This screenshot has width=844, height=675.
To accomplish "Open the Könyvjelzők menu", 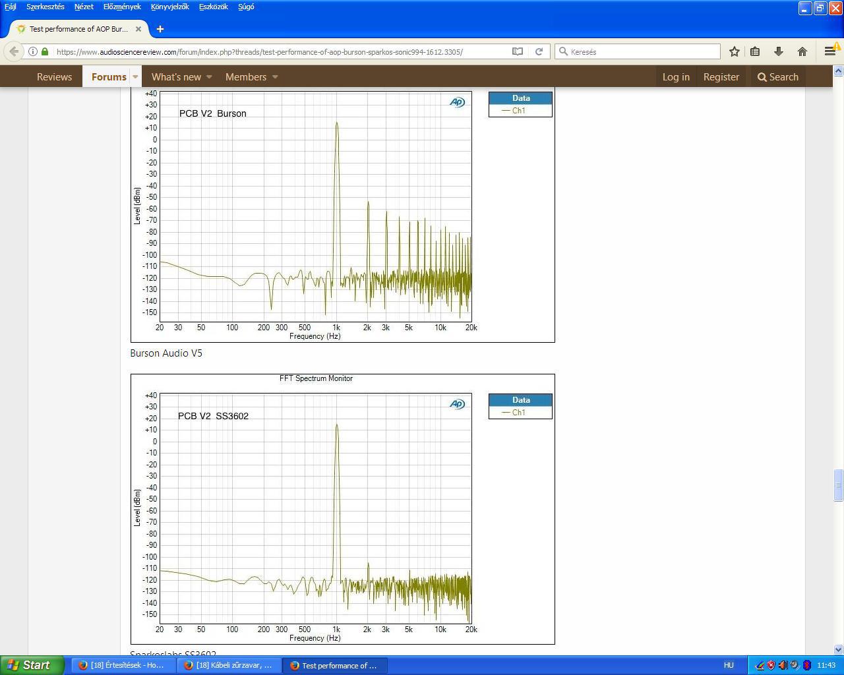I will [170, 7].
